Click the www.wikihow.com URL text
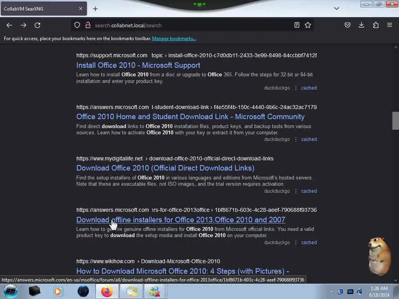The height and width of the screenshot is (299, 399). pyautogui.click(x=105, y=261)
